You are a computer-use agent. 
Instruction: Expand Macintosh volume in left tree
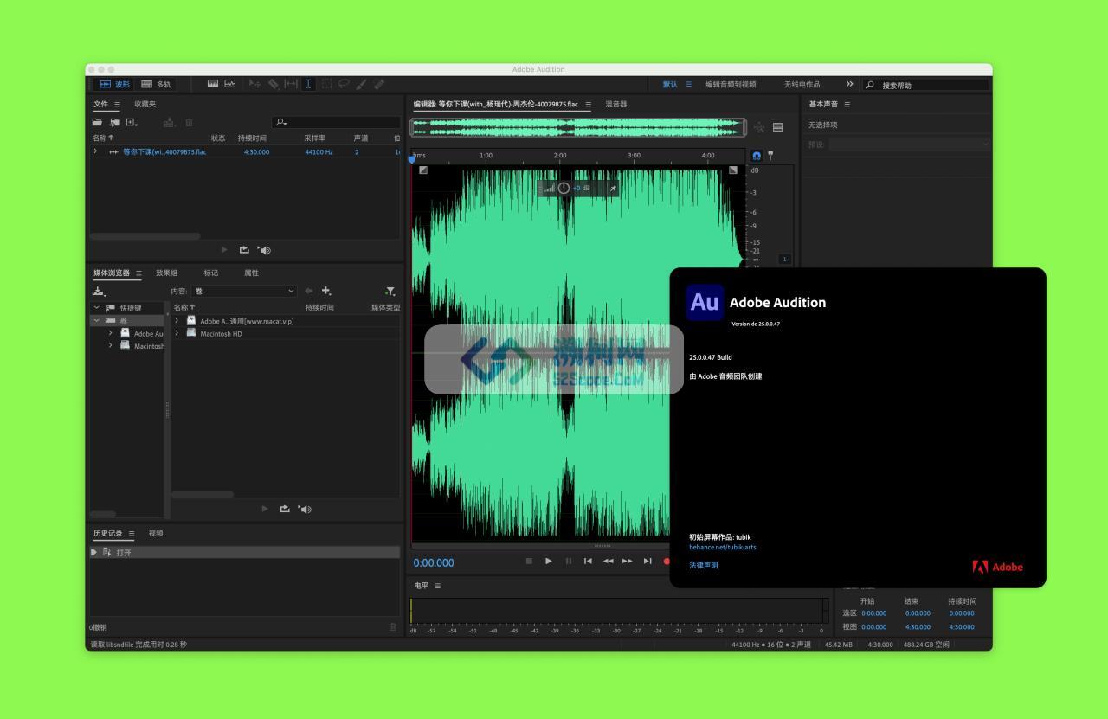click(x=110, y=345)
